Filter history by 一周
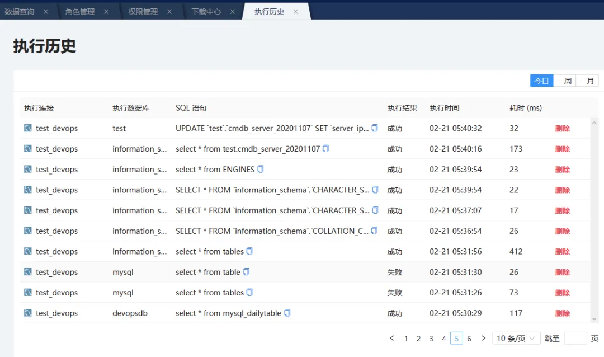 click(564, 81)
